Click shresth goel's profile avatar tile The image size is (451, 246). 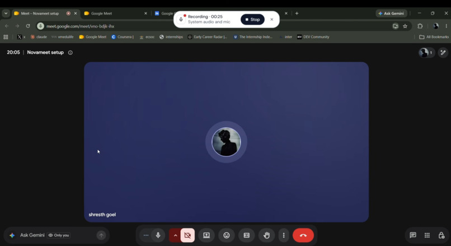coord(226,142)
